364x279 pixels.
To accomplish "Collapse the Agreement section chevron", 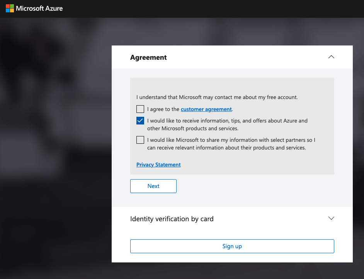I will click(x=331, y=57).
